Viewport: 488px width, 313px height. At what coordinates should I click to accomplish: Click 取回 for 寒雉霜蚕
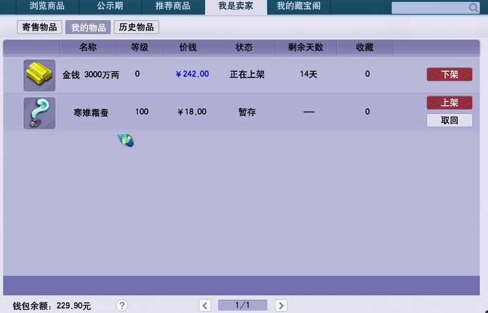point(450,120)
